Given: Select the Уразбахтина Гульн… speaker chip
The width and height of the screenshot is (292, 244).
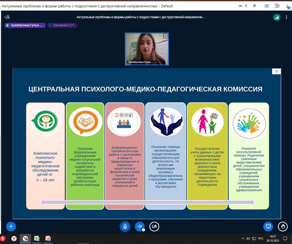Looking at the screenshot, I should (x=25, y=25).
